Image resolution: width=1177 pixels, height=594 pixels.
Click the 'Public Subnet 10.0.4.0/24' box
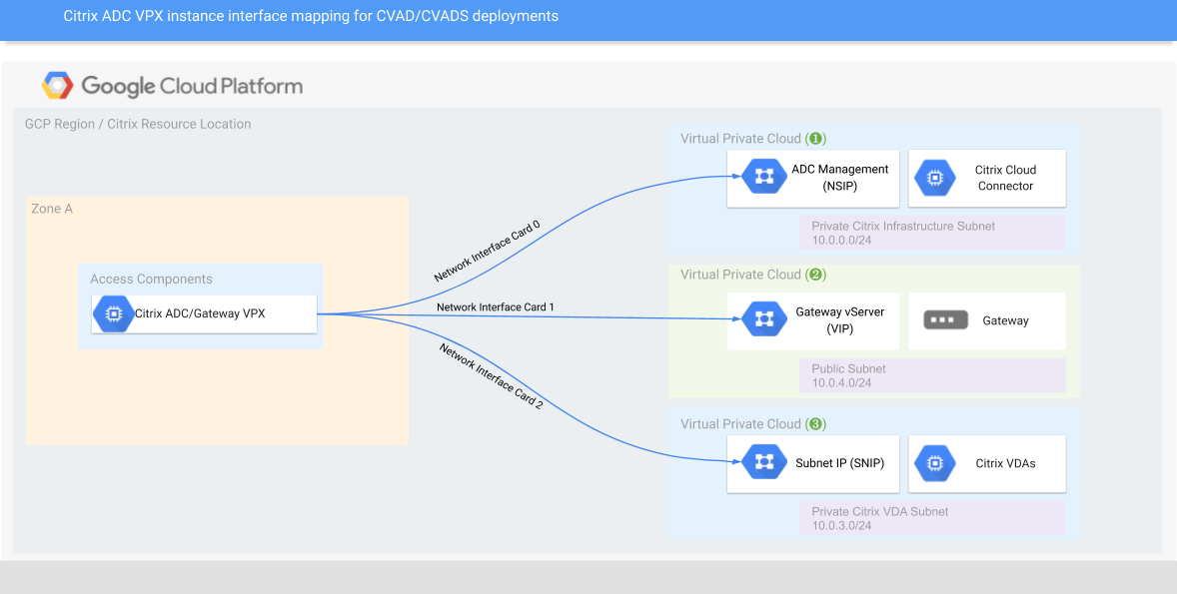[x=931, y=375]
